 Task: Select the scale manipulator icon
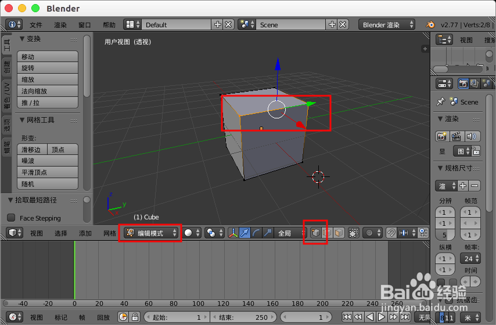pyautogui.click(x=268, y=233)
